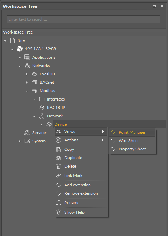Image resolution: width=168 pixels, height=236 pixels.
Task: Click the maximize panel icon in header
Action: (154, 6)
